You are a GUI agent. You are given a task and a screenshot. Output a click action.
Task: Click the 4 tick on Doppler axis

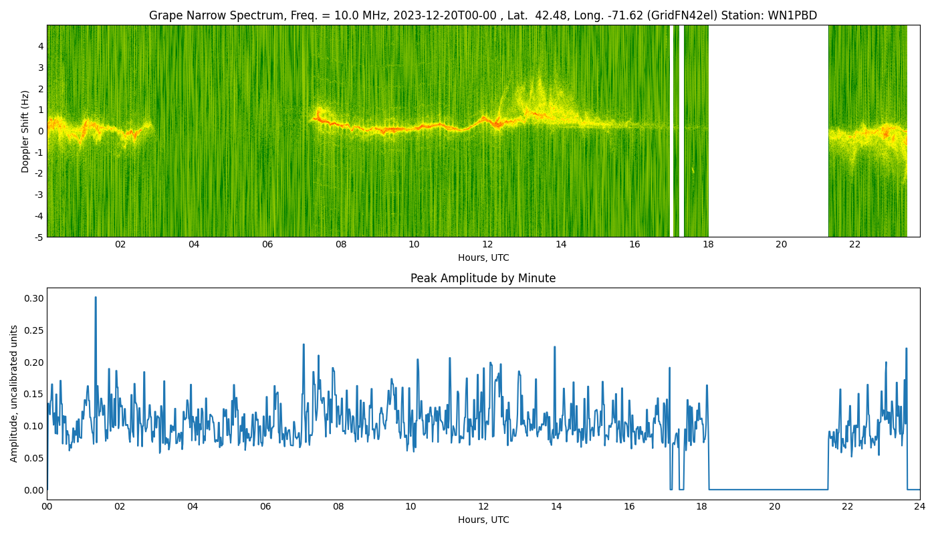pyautogui.click(x=41, y=46)
